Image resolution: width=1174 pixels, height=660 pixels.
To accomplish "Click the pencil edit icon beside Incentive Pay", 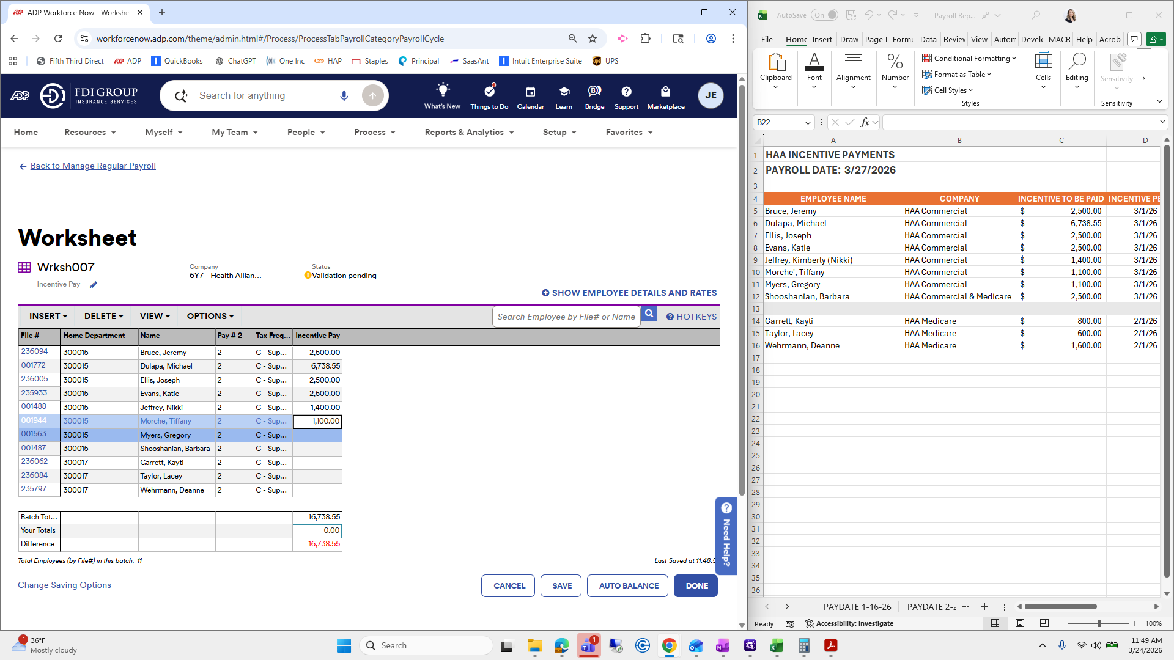I will click(94, 285).
